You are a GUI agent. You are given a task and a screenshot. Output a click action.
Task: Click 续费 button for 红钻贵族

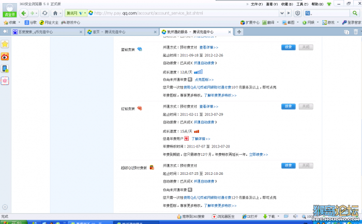(x=289, y=107)
